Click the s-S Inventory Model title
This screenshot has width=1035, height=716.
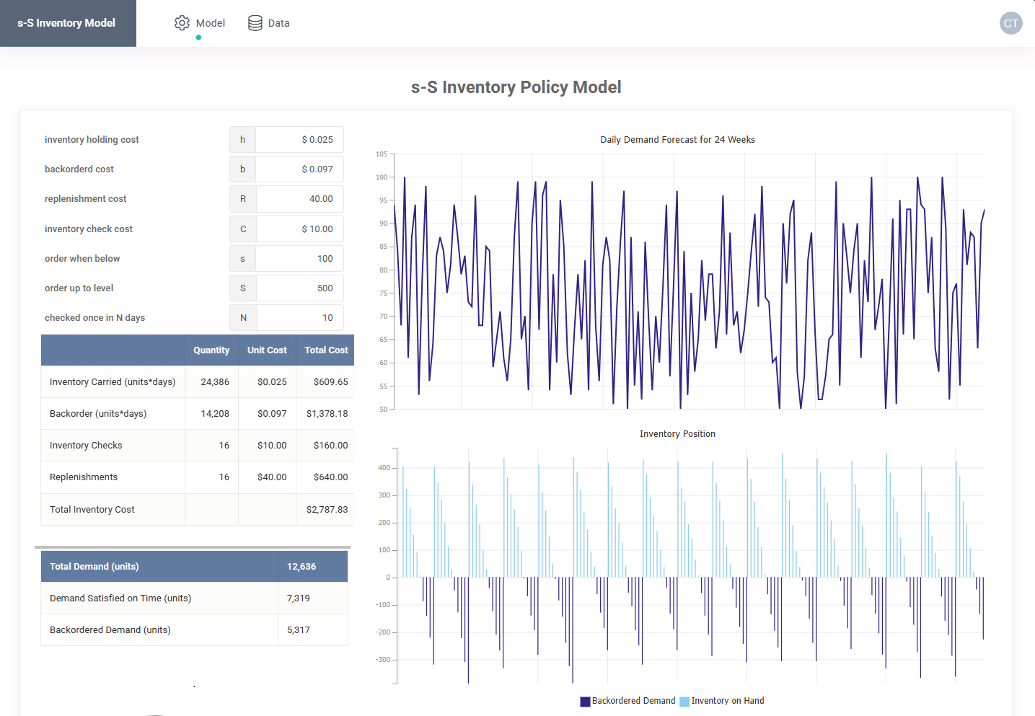pos(66,23)
